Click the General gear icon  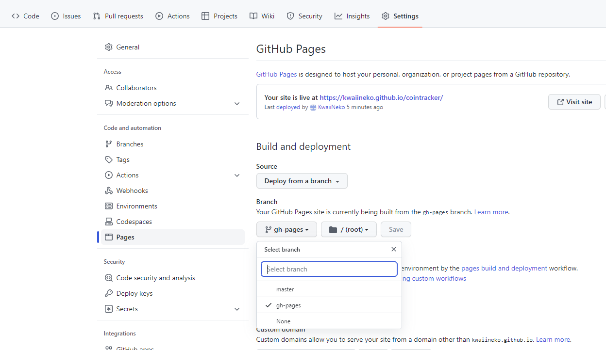pos(109,47)
